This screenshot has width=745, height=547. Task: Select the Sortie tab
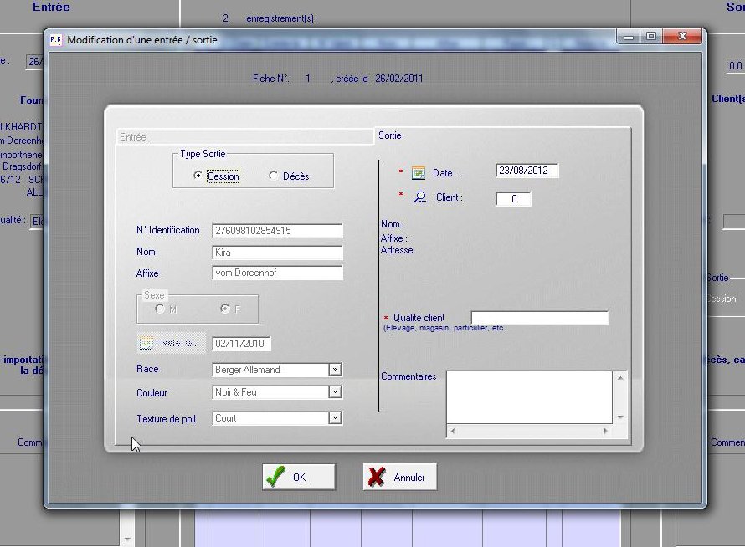point(390,135)
